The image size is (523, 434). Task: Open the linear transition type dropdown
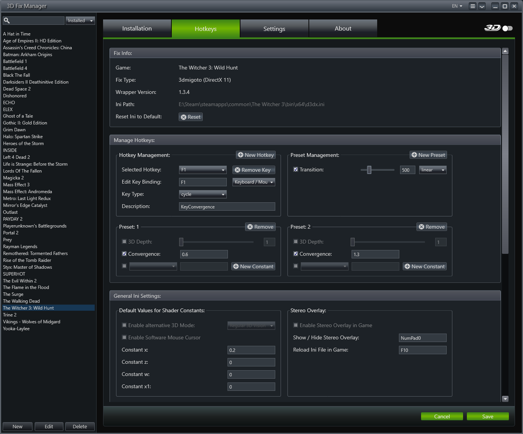(433, 170)
